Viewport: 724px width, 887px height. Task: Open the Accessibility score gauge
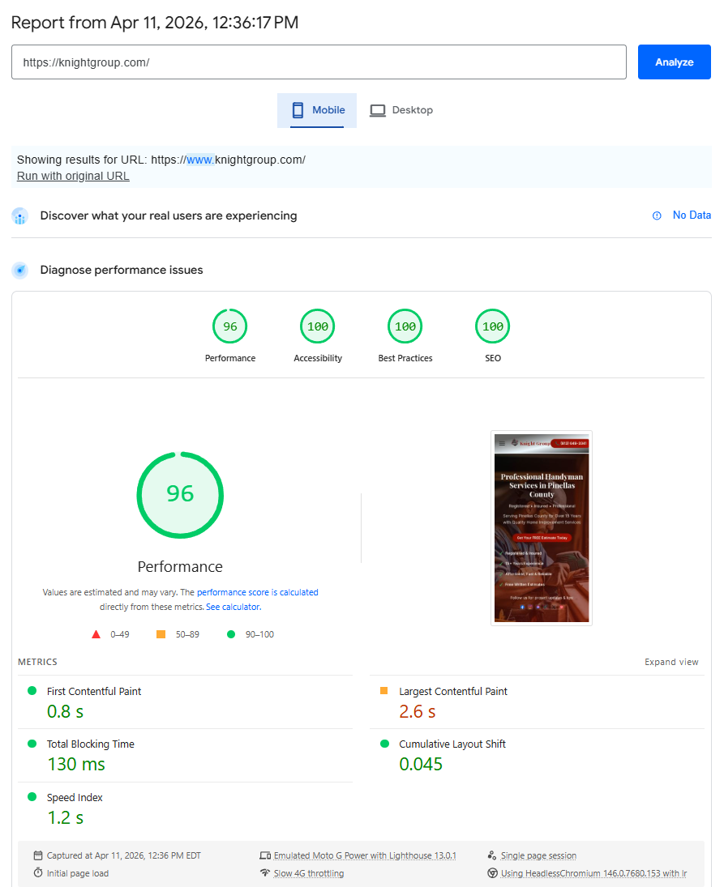(317, 326)
